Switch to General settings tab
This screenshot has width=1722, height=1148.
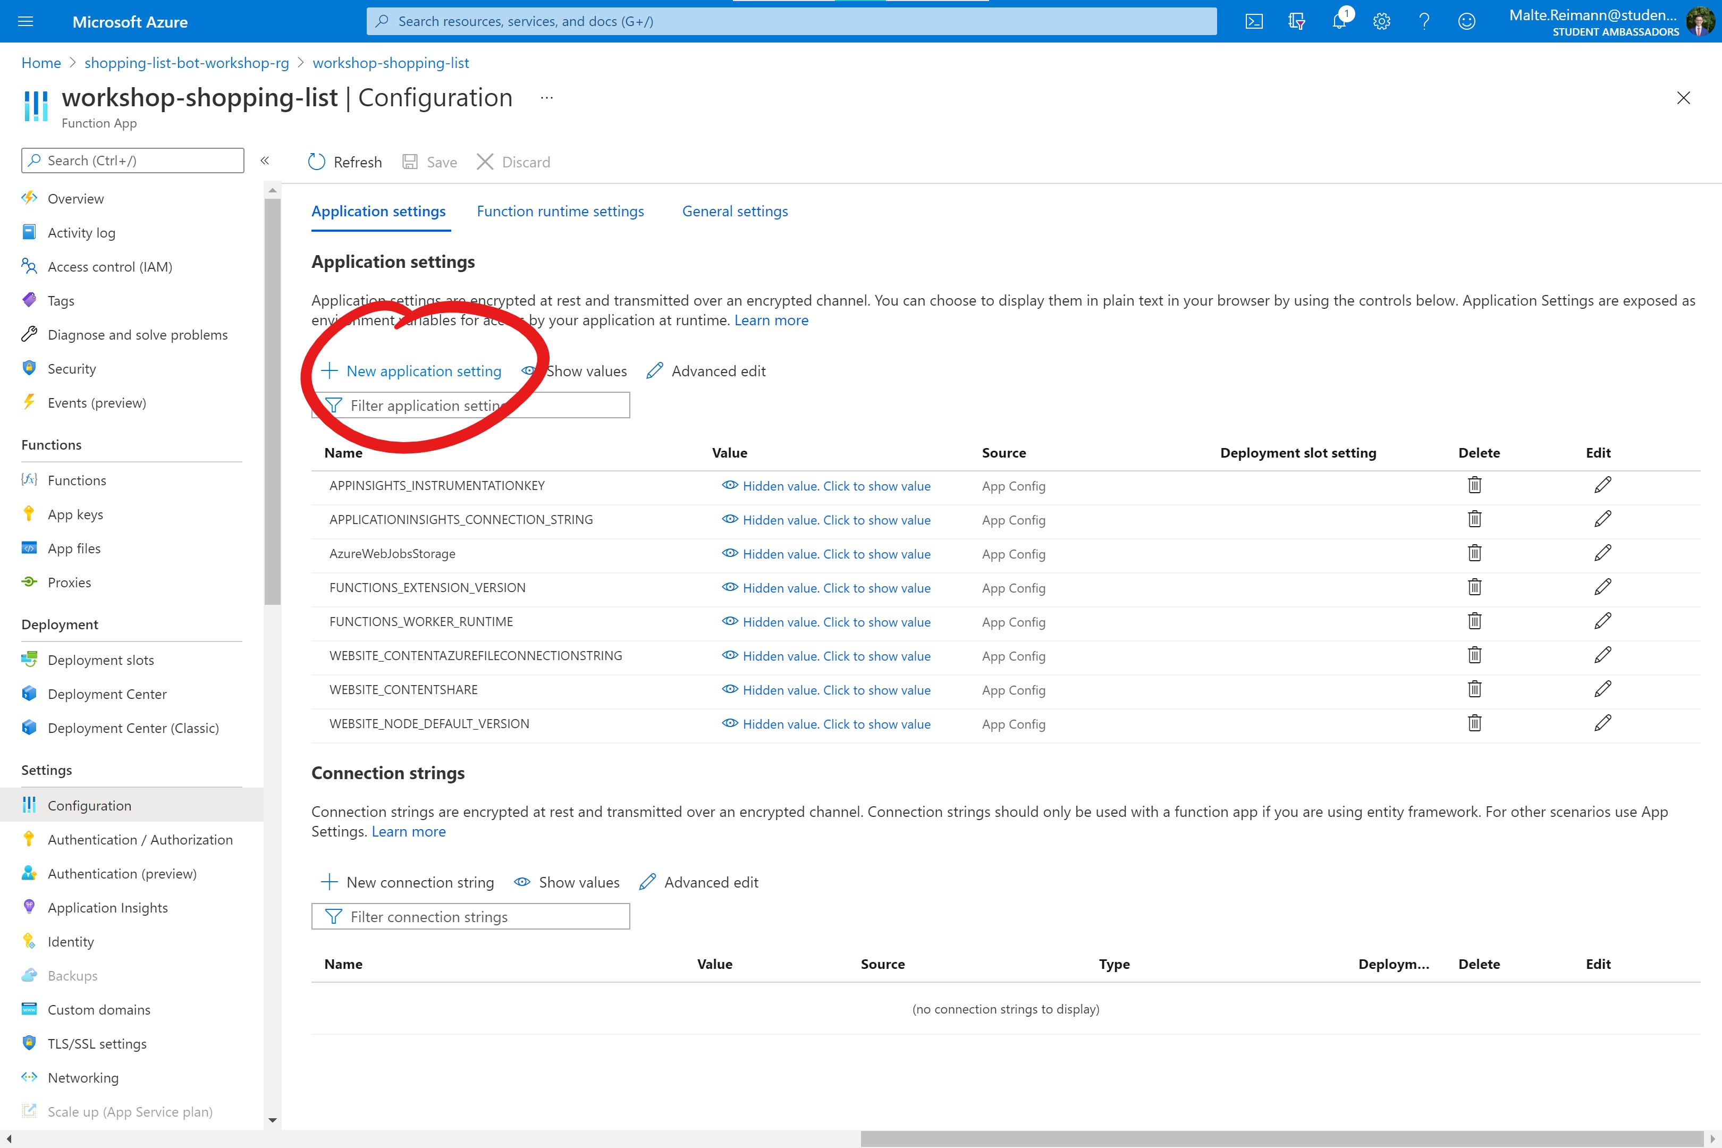coord(735,212)
